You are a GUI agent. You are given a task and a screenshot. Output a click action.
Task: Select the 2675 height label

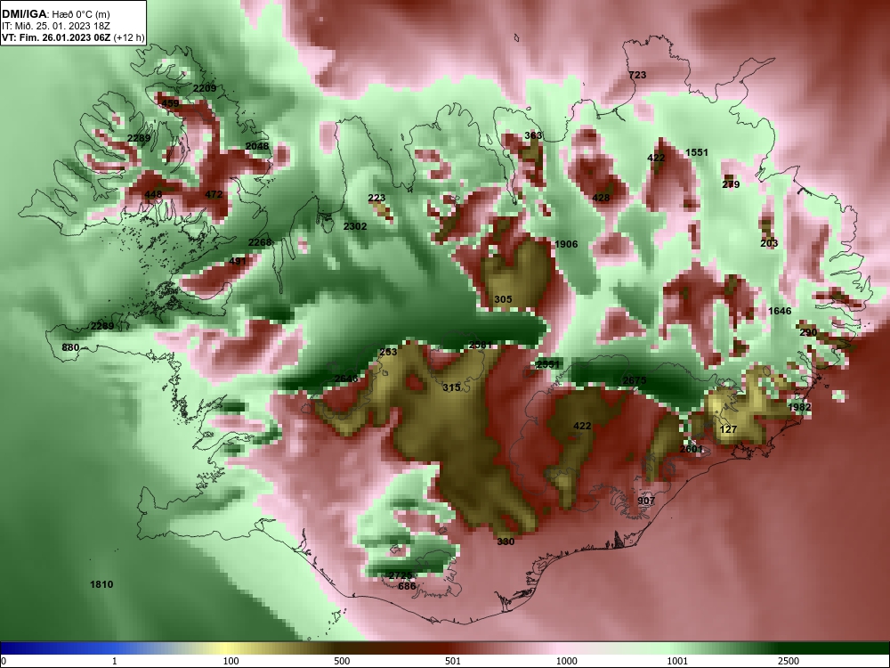click(x=635, y=380)
